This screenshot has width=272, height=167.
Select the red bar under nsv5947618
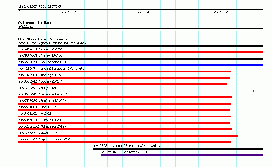tap(141, 52)
